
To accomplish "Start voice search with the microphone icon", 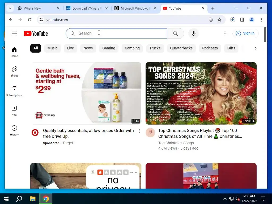I will click(194, 33).
